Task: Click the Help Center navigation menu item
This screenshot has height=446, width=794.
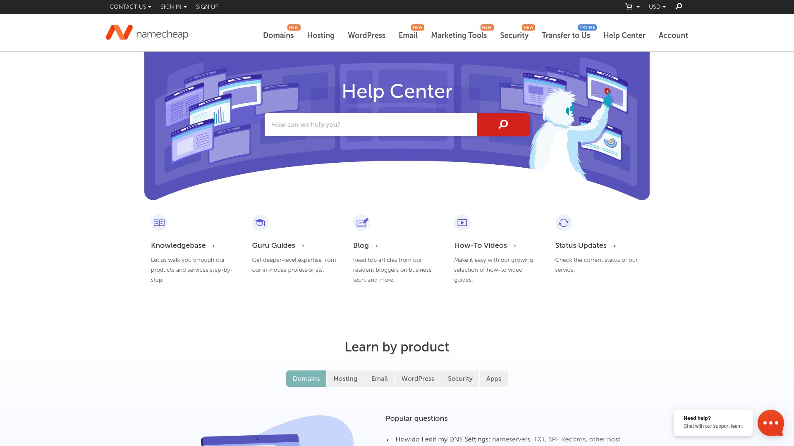Action: pyautogui.click(x=624, y=36)
